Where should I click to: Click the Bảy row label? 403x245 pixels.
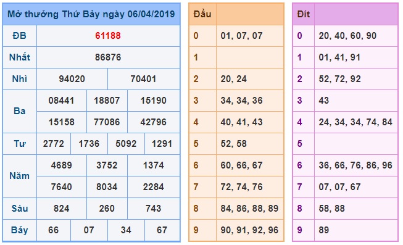tap(20, 230)
